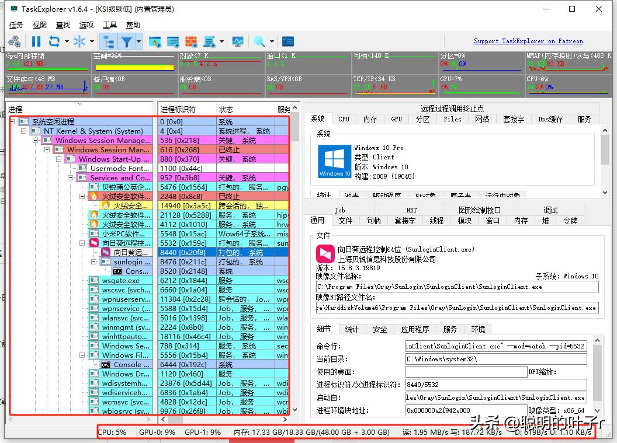Open the system monitor graph icon
The height and width of the screenshot is (443, 617).
pyautogui.click(x=238, y=41)
